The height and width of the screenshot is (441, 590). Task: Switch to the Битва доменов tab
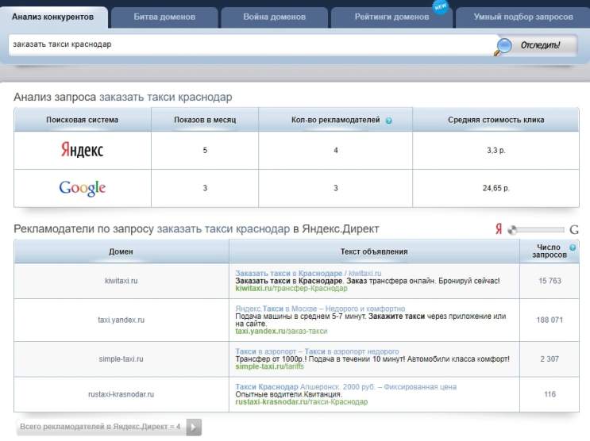(164, 17)
